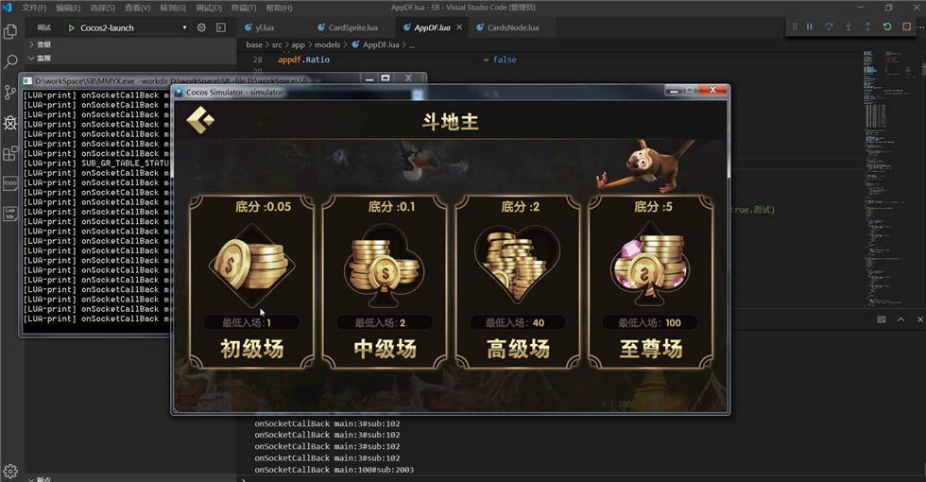The width and height of the screenshot is (926, 482).
Task: Stop debugging with the red square icon
Action: (x=906, y=26)
